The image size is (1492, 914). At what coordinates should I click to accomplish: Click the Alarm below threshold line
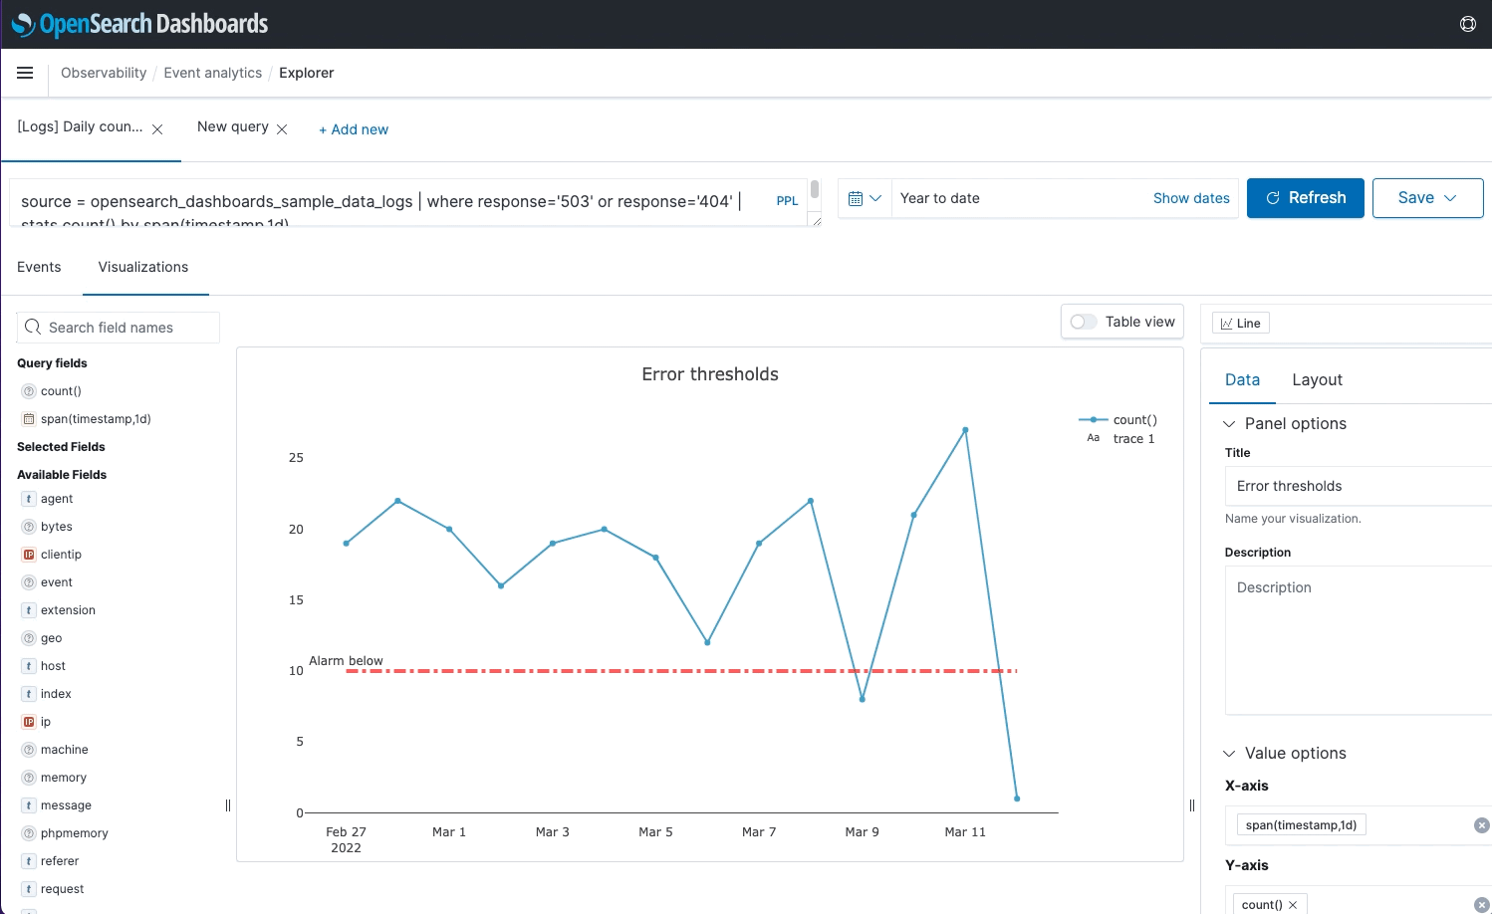click(681, 671)
